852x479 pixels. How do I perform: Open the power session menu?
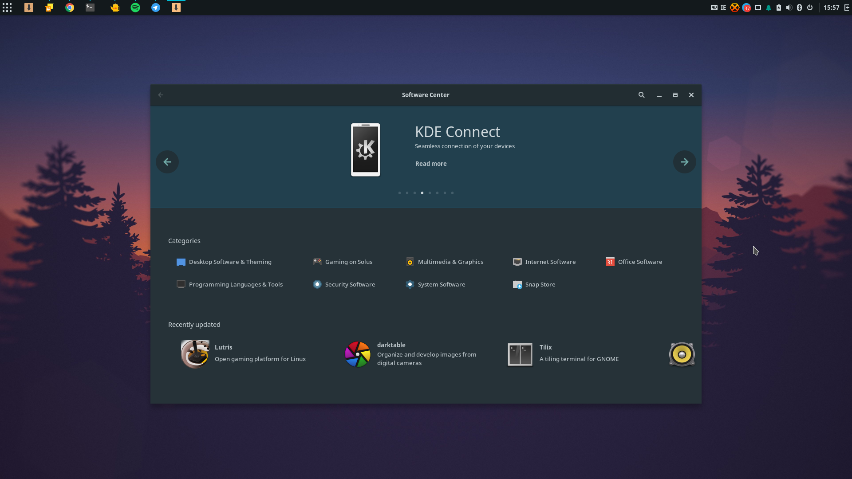click(x=810, y=8)
